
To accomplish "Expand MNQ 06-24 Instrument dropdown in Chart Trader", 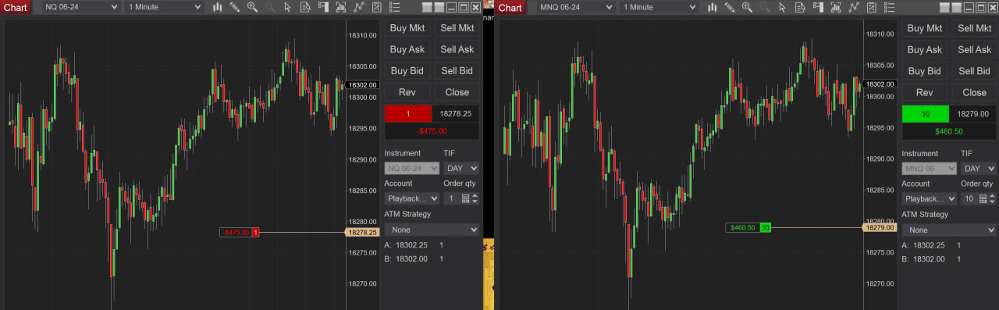I will (930, 168).
